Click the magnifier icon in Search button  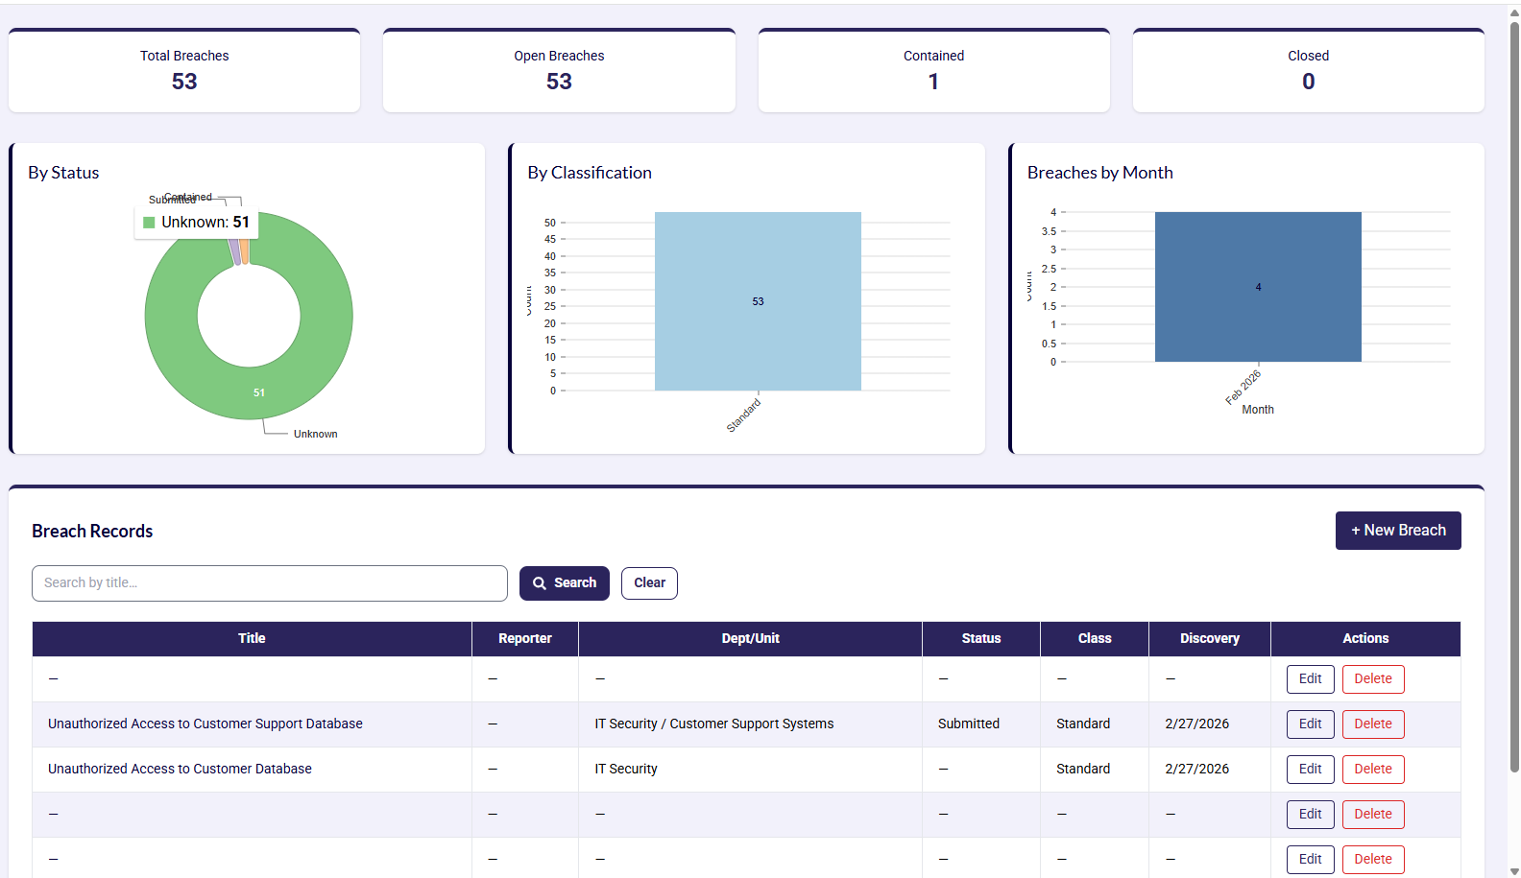pos(540,583)
